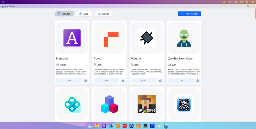This screenshot has height=129, width=256.
Task: Switch to the Games tab
Action: click(104, 14)
